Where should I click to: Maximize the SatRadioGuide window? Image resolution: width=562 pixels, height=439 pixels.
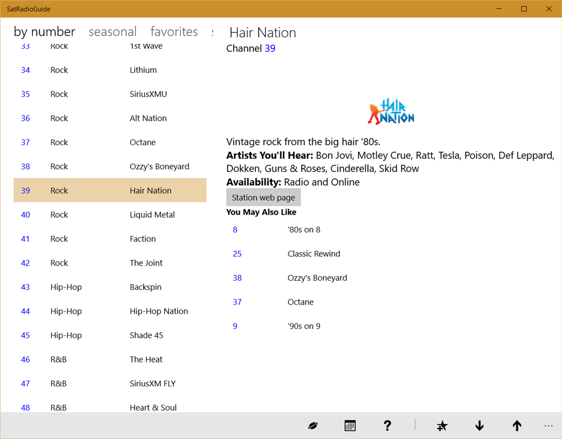(524, 9)
